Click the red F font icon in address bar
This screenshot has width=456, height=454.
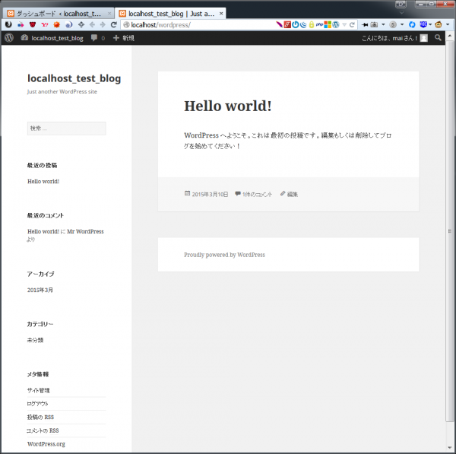tap(287, 25)
